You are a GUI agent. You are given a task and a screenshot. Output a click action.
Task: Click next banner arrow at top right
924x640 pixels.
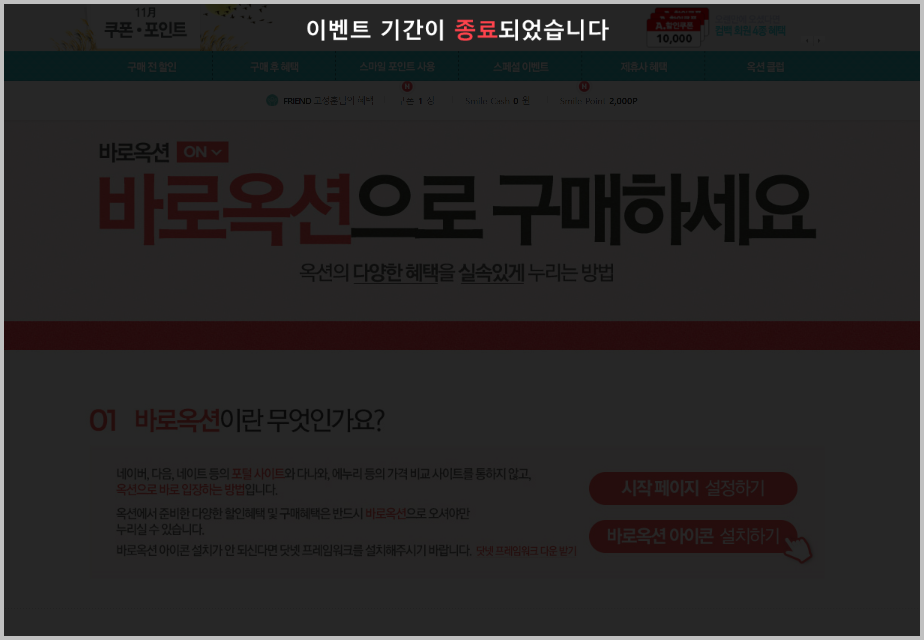click(819, 41)
